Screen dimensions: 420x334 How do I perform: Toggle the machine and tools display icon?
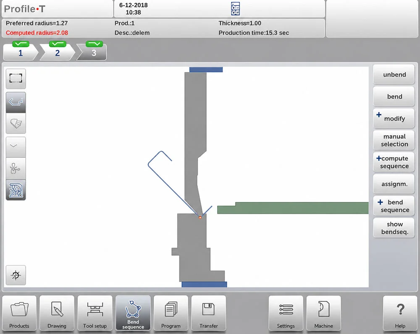click(x=16, y=190)
